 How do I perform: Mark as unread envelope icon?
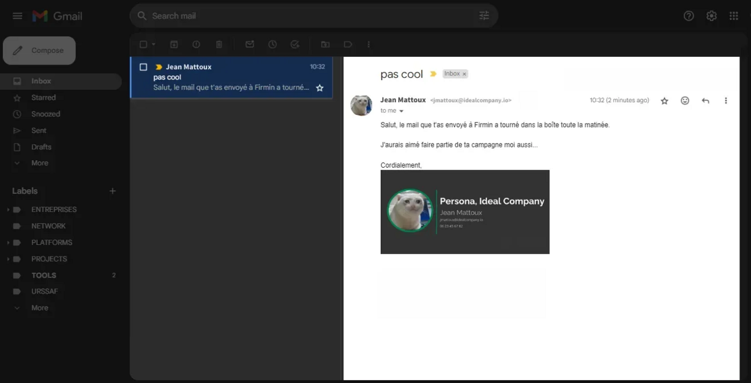249,44
